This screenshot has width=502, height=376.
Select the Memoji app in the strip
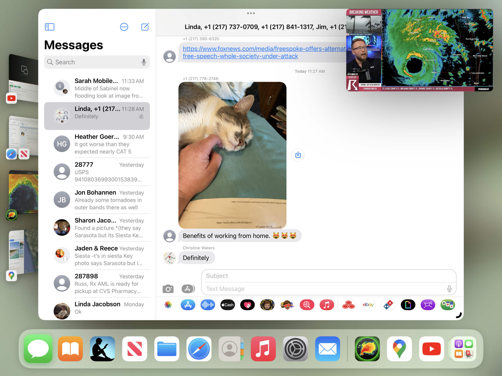point(267,305)
